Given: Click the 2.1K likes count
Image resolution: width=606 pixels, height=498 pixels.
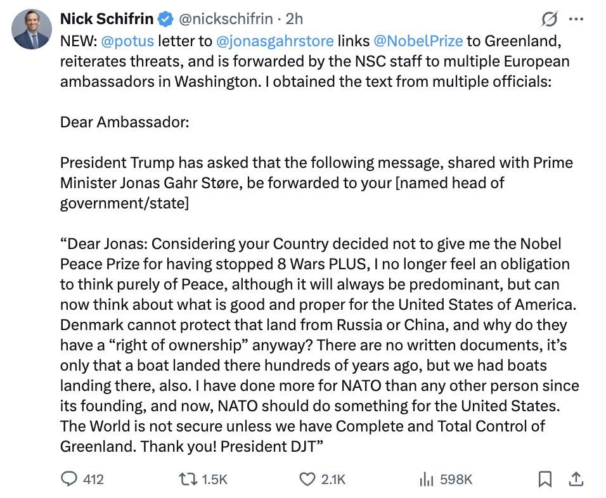Looking at the screenshot, I should click(x=333, y=480).
